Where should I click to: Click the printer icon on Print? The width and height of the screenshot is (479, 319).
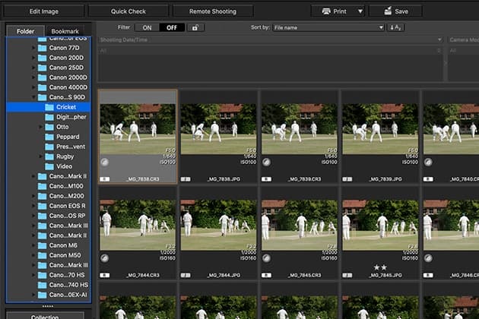326,11
